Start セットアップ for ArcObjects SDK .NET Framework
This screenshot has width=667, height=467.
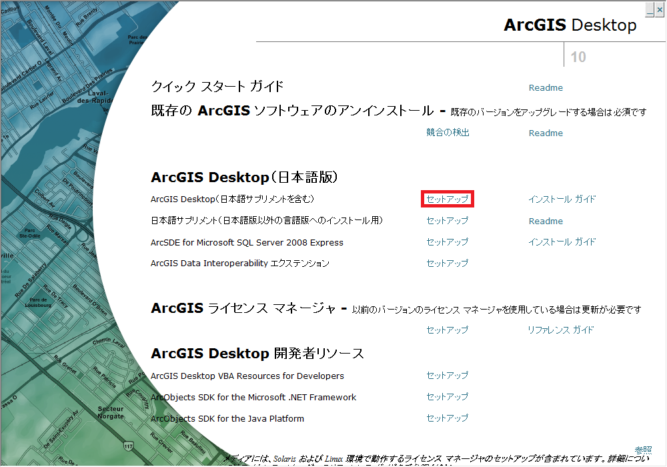tap(447, 396)
